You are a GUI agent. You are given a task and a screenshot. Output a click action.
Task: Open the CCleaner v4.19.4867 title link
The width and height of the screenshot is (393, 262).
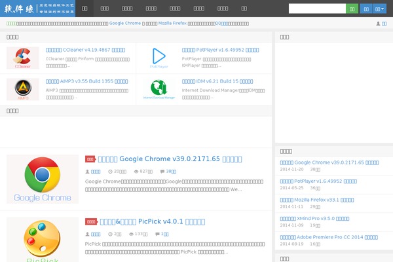pyautogui.click(x=85, y=50)
